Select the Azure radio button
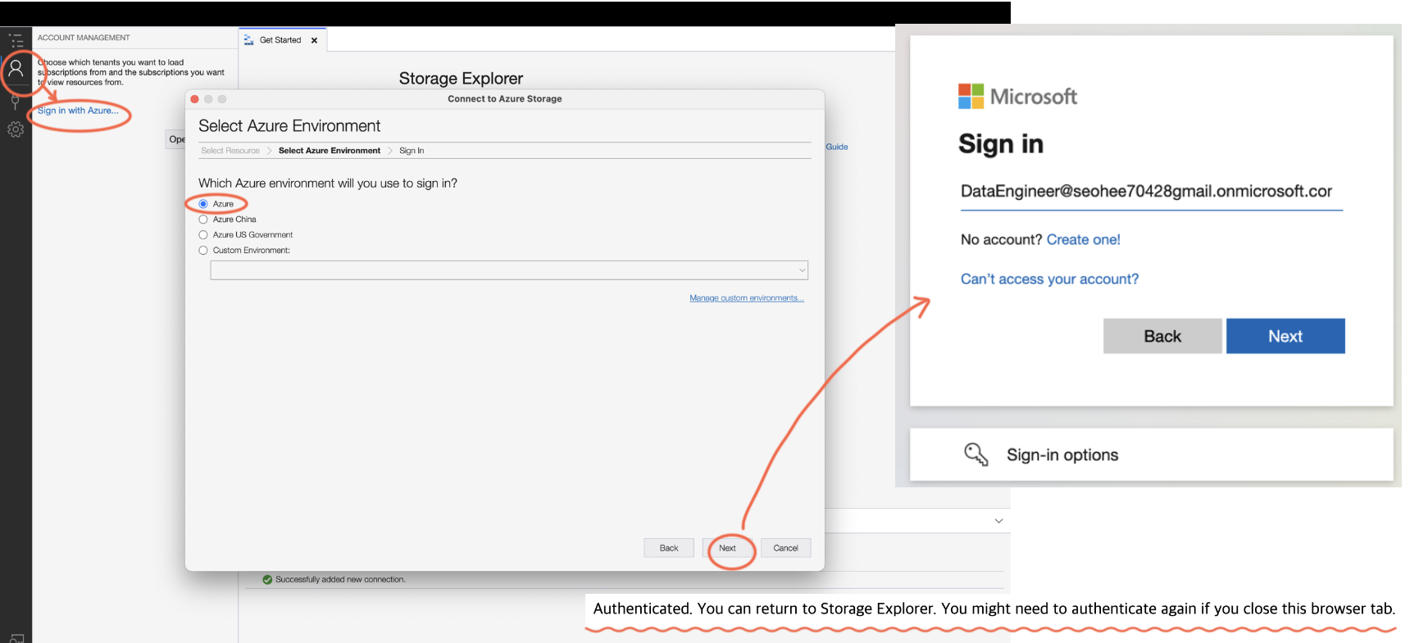The width and height of the screenshot is (1428, 643). (x=203, y=204)
